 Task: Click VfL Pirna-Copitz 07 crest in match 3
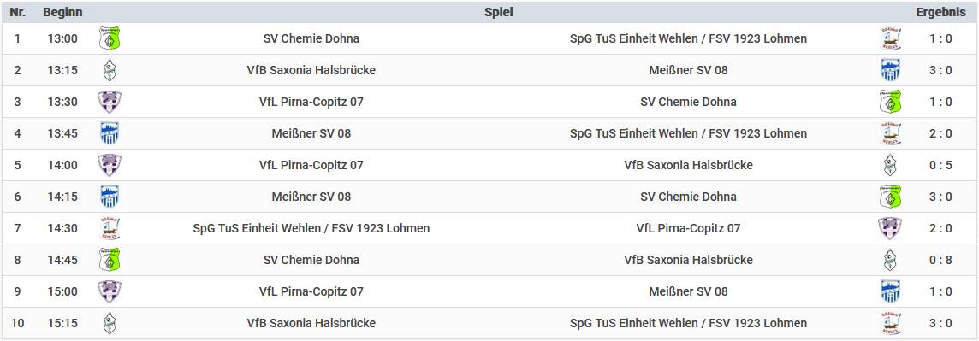pos(110,102)
